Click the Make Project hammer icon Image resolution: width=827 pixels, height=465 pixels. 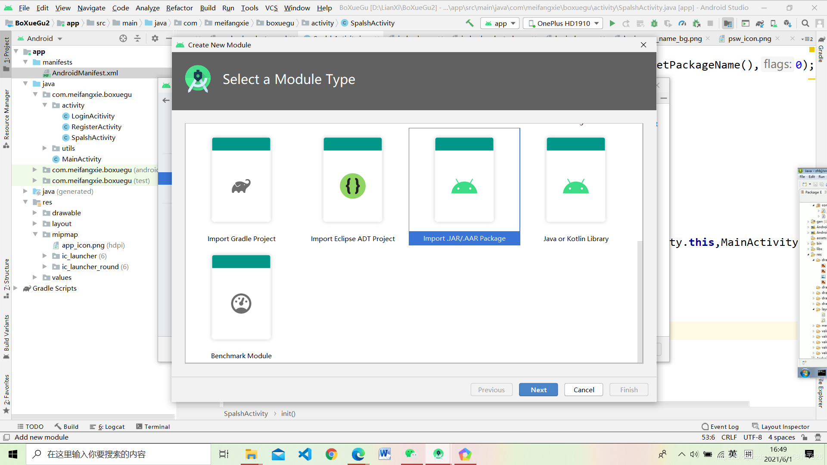click(469, 23)
